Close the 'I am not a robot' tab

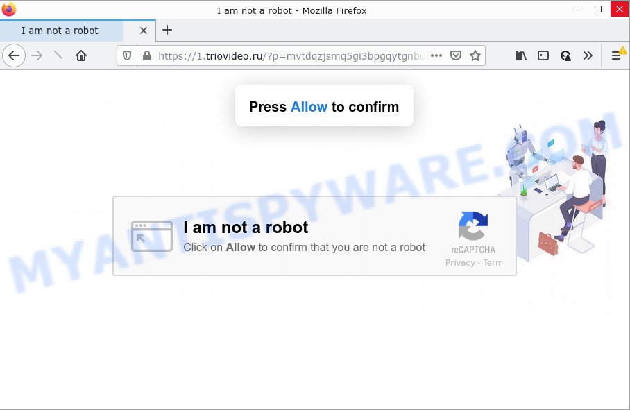pos(144,31)
